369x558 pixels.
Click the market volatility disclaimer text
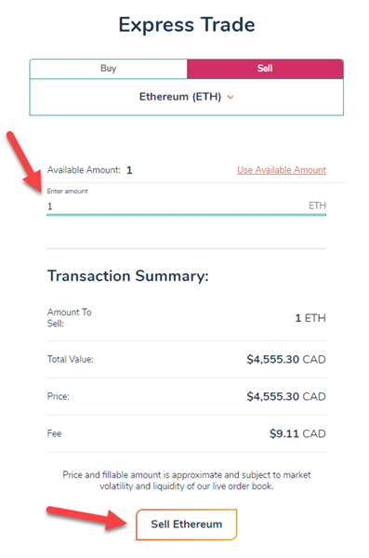point(187,481)
